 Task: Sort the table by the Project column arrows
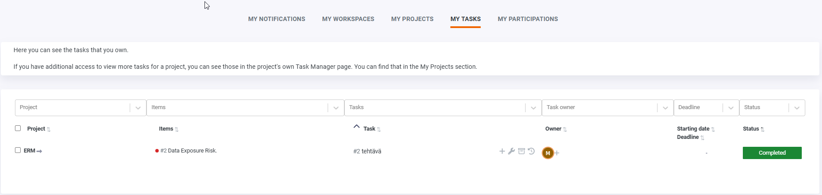pos(49,129)
